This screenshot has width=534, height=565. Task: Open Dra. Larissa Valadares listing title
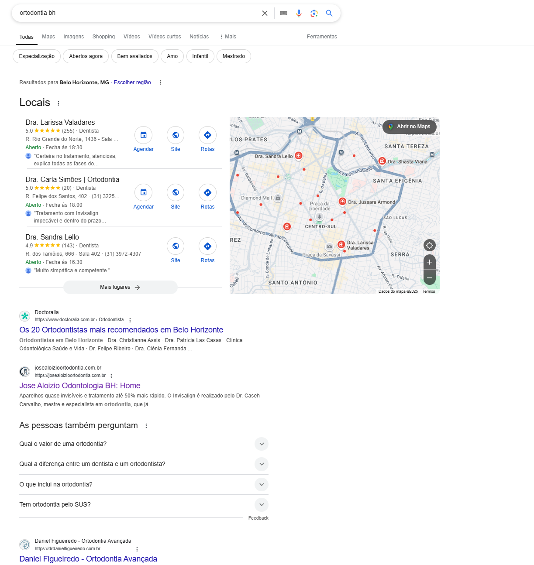pos(60,123)
